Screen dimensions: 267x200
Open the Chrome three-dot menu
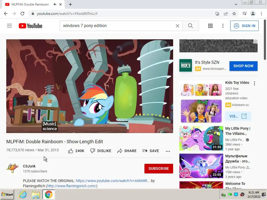tap(261, 14)
